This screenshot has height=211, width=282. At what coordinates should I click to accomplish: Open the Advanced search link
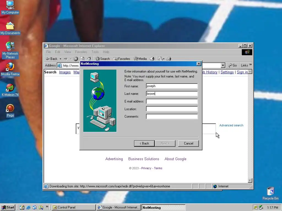tap(231, 125)
